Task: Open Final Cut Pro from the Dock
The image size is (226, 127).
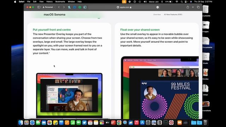Action: pyautogui.click(x=102, y=122)
